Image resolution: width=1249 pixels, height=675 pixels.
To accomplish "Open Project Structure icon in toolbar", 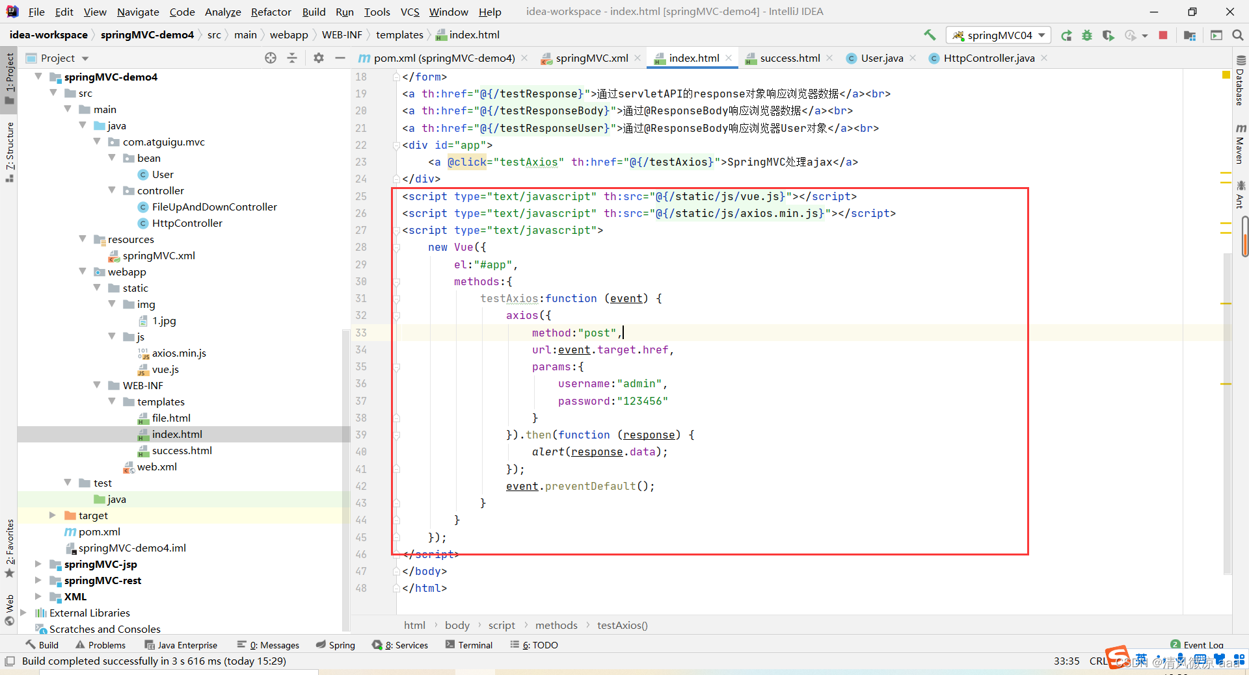I will pyautogui.click(x=1190, y=35).
